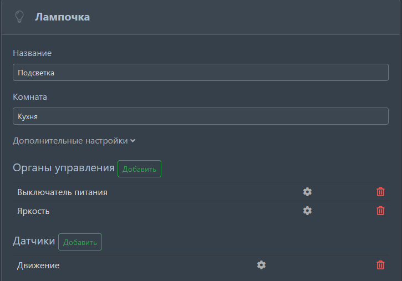Image resolution: width=402 pixels, height=281 pixels.
Task: Select the Выключатель питания row
Action: (x=62, y=192)
